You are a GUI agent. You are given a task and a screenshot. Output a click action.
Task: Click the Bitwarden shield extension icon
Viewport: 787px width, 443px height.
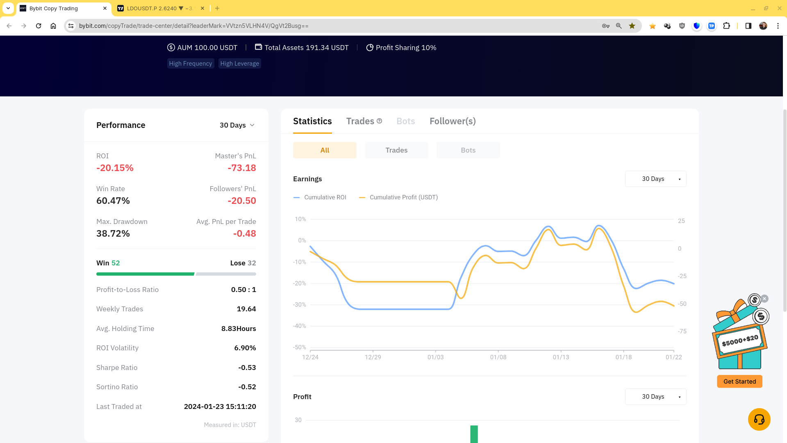pos(696,26)
